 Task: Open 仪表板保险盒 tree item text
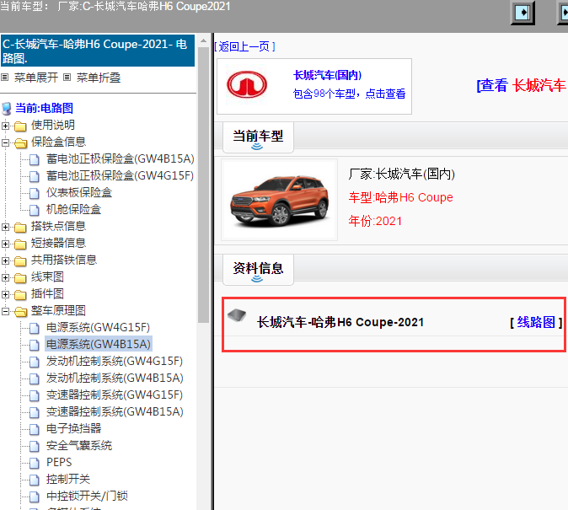(x=79, y=192)
